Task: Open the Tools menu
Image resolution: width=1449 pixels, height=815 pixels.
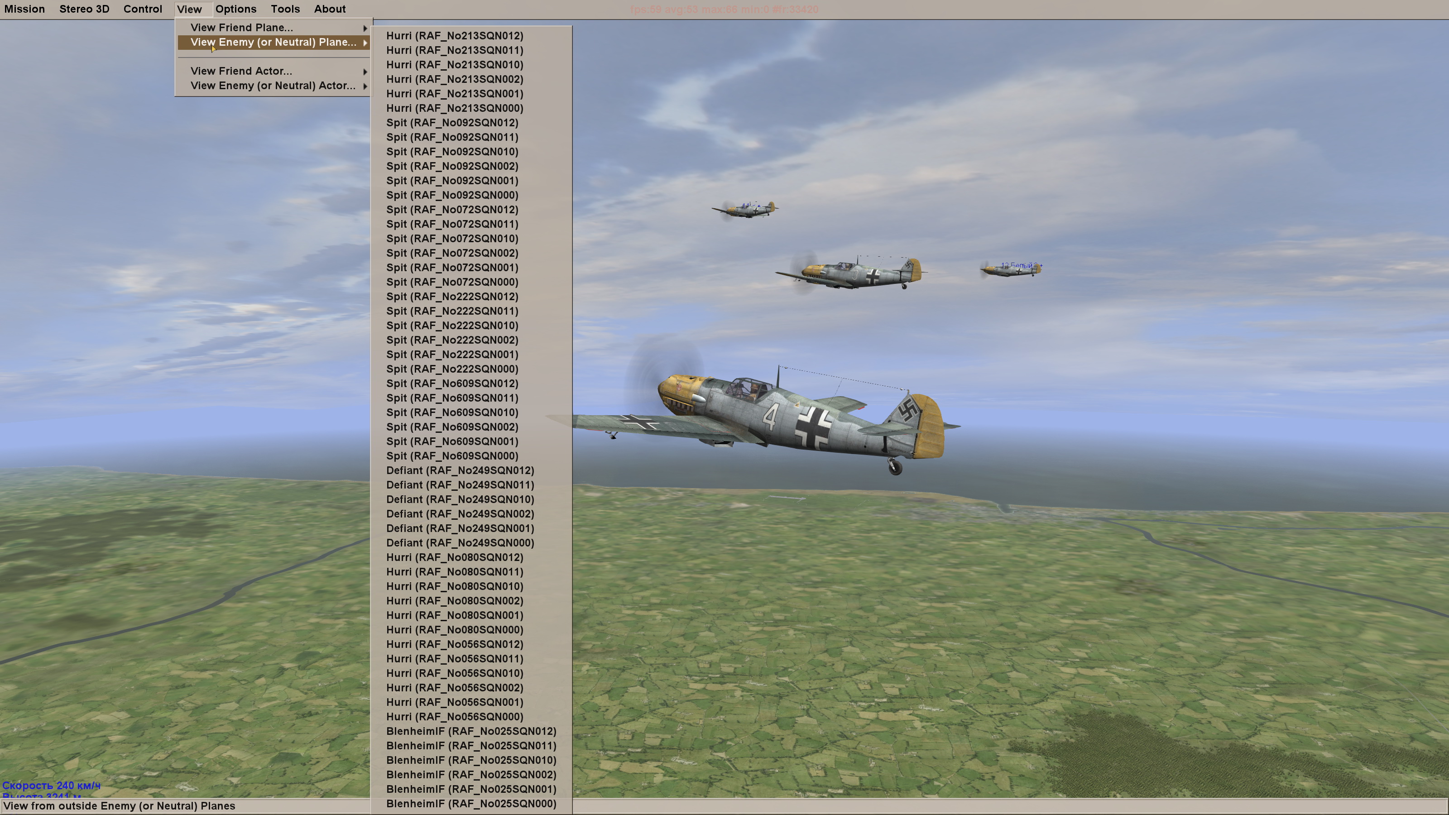Action: [x=285, y=9]
